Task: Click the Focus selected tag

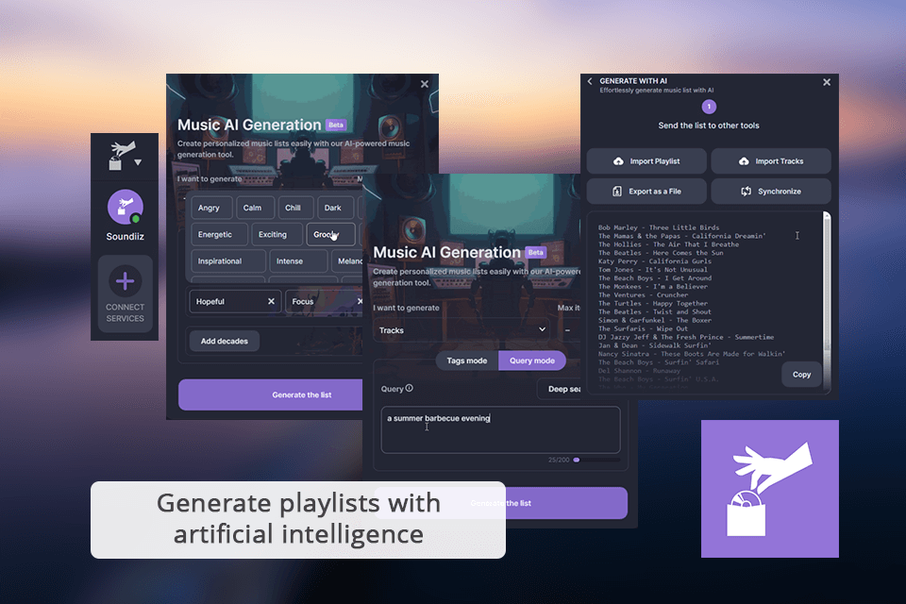Action: [x=324, y=302]
